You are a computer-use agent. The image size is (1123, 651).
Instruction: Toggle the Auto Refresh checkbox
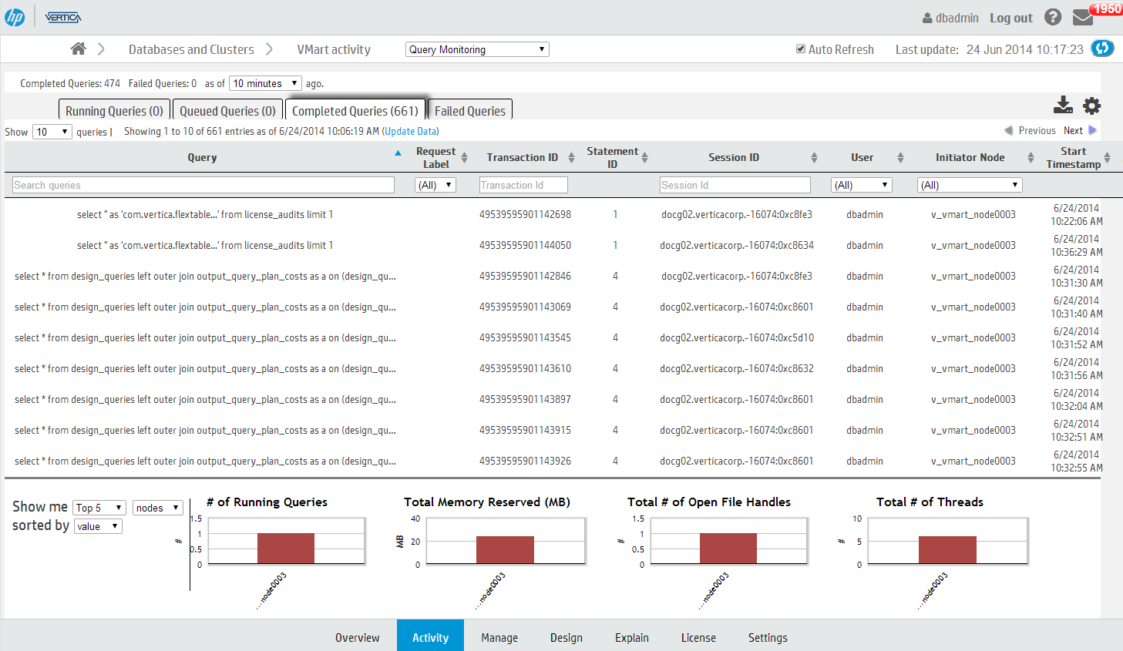(801, 49)
